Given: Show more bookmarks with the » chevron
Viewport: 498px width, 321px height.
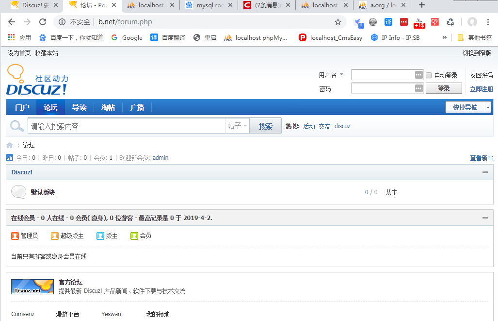Looking at the screenshot, I should (x=444, y=37).
